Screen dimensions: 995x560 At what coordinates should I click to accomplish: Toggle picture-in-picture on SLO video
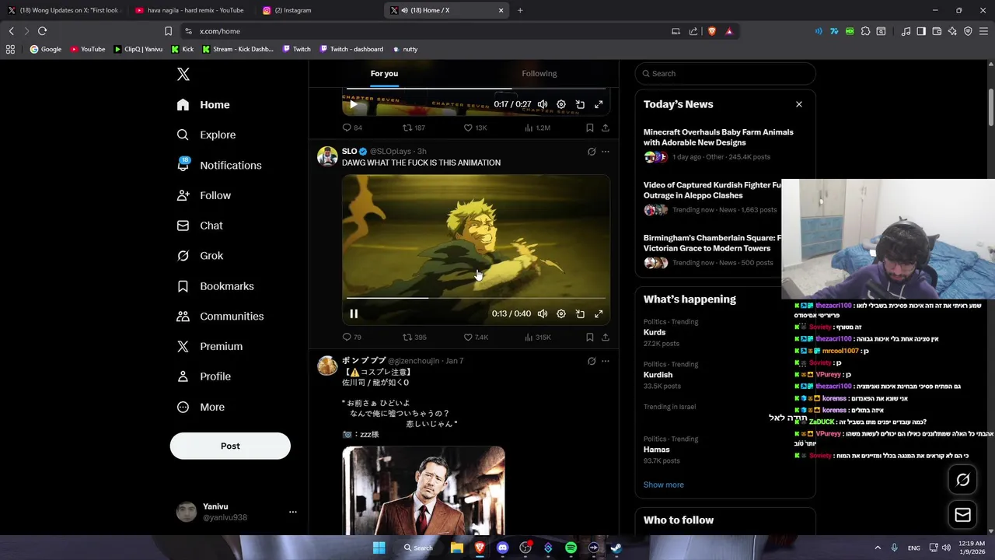[x=580, y=313]
